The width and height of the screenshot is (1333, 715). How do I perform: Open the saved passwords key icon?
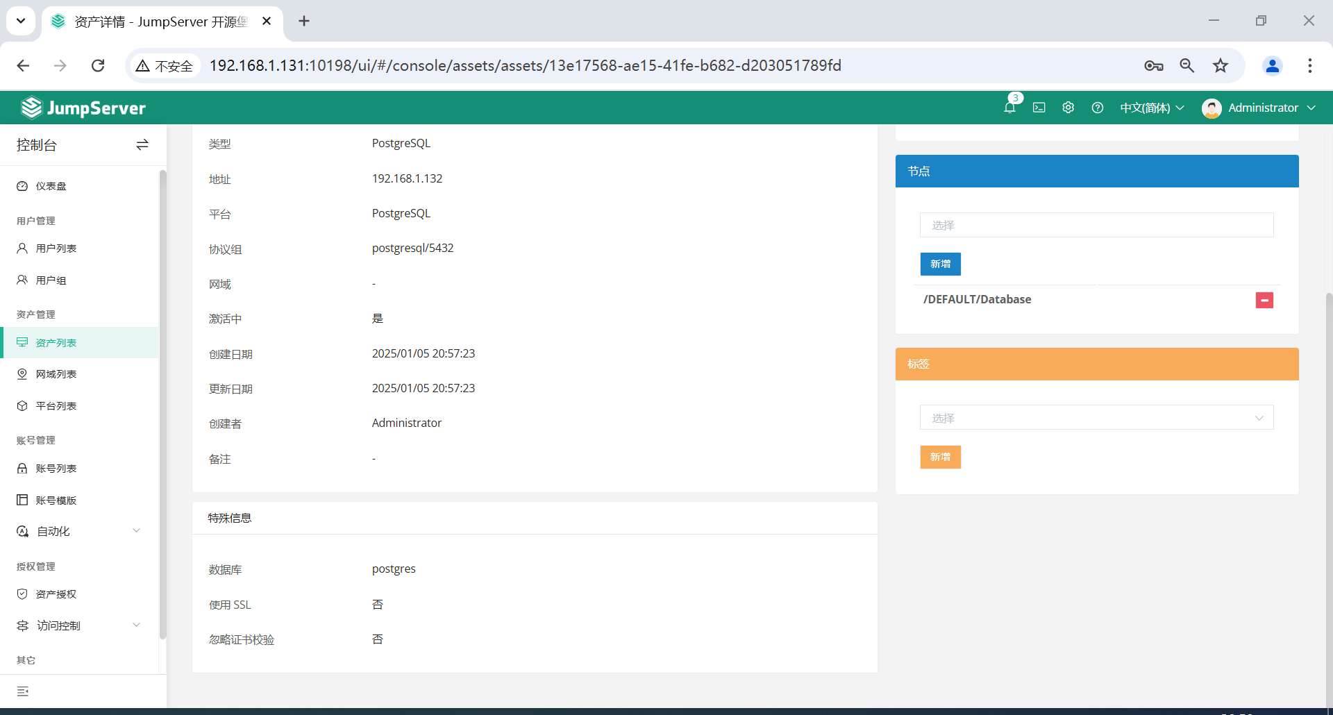(x=1153, y=65)
